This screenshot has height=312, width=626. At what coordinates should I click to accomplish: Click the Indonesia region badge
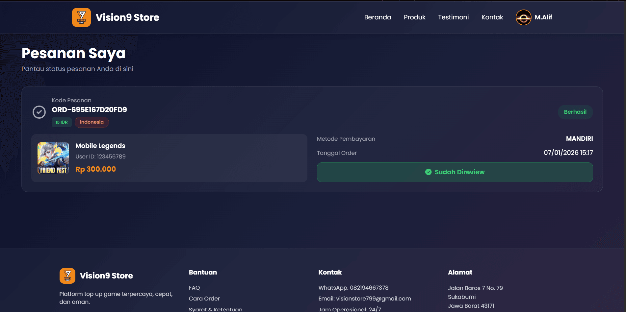[x=92, y=122]
